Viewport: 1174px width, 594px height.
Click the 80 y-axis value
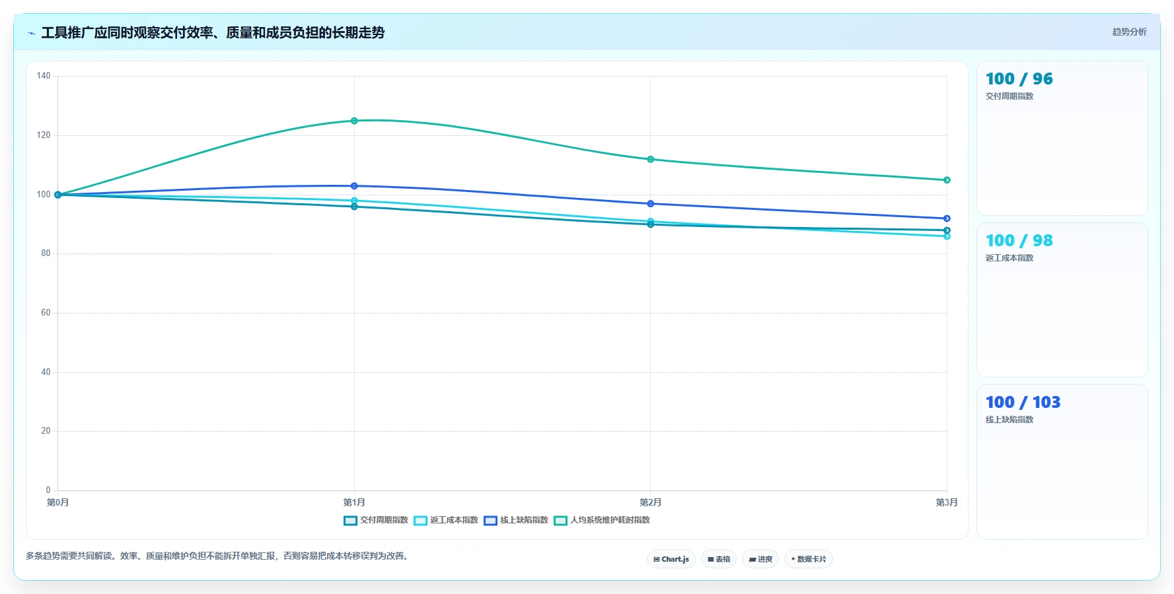[46, 253]
